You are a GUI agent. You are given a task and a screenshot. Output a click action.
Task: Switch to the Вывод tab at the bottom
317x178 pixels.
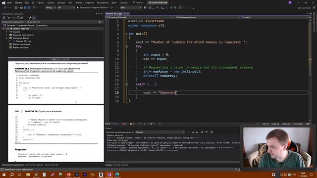coord(108,165)
